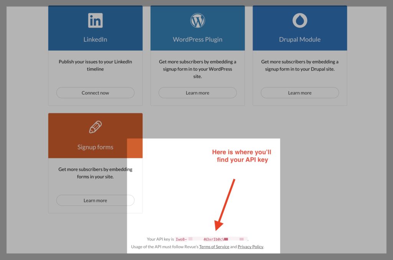
Task: Click the LinkedIn timeline description text
Action: click(x=95, y=65)
